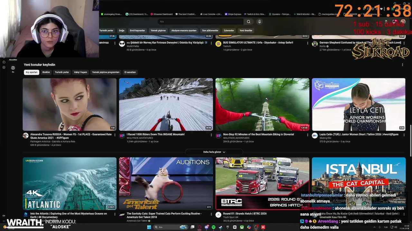
Task: Play America's Got Talent cat auditions thumbnail
Action: (x=166, y=184)
